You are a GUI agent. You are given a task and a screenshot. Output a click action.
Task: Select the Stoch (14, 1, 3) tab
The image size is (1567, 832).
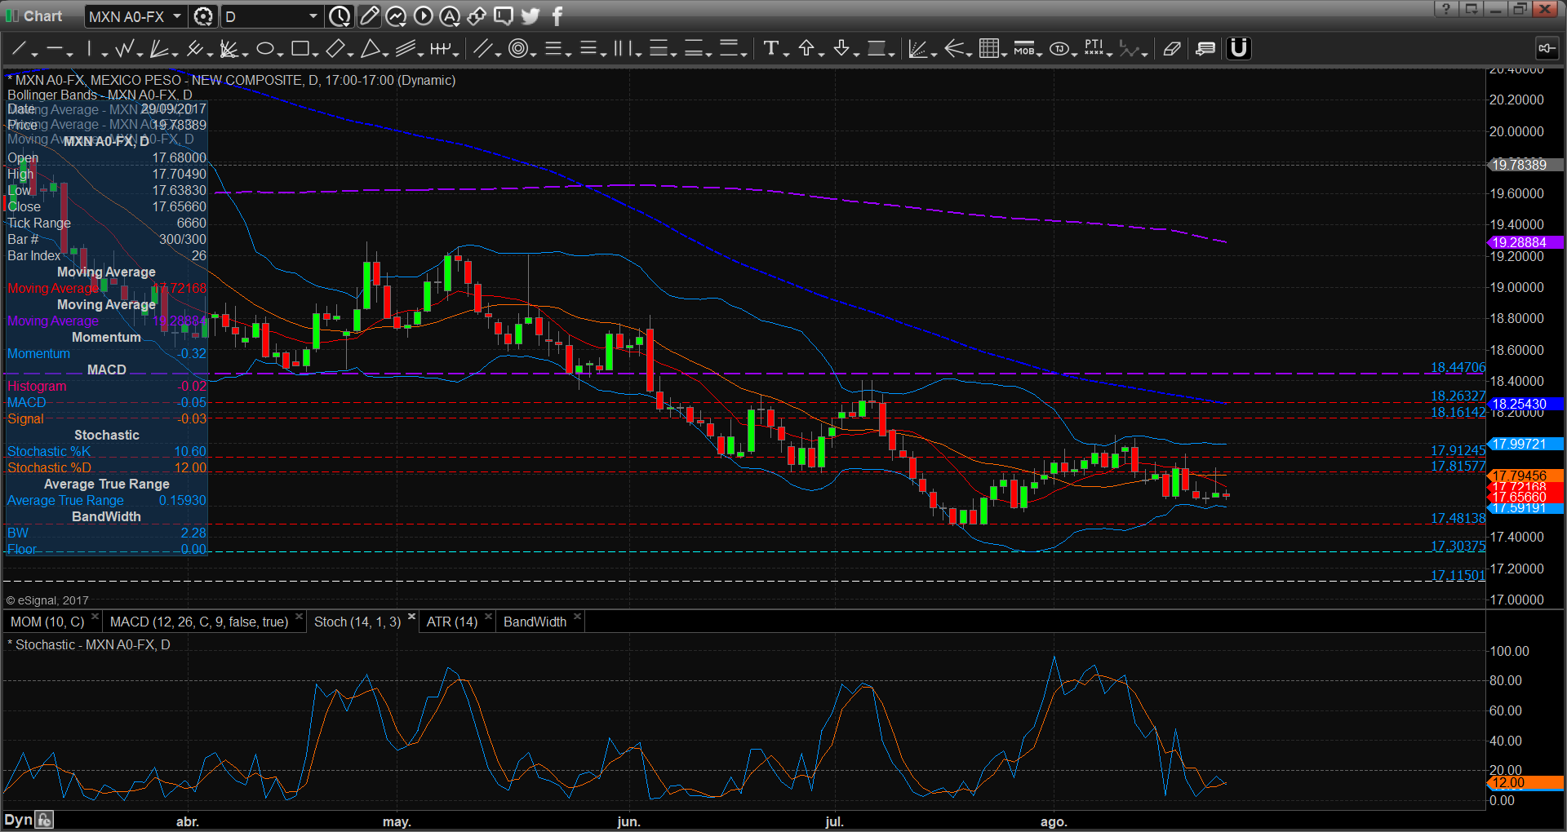tap(357, 622)
